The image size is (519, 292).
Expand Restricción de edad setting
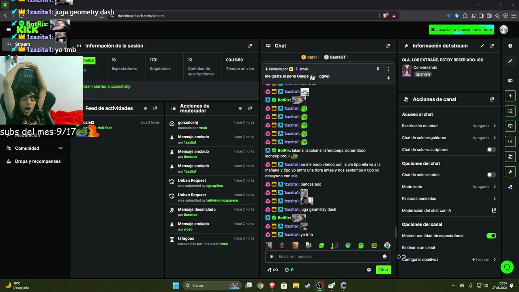[x=449, y=126]
